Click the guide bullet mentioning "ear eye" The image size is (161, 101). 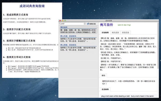(x=33, y=68)
